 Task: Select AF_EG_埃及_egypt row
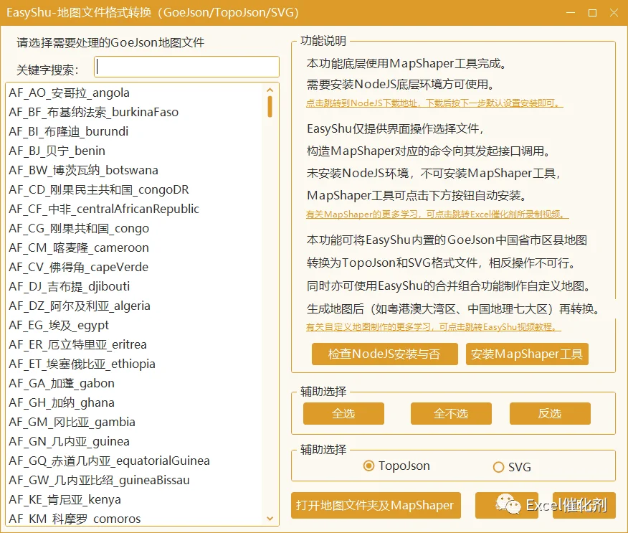coord(135,325)
